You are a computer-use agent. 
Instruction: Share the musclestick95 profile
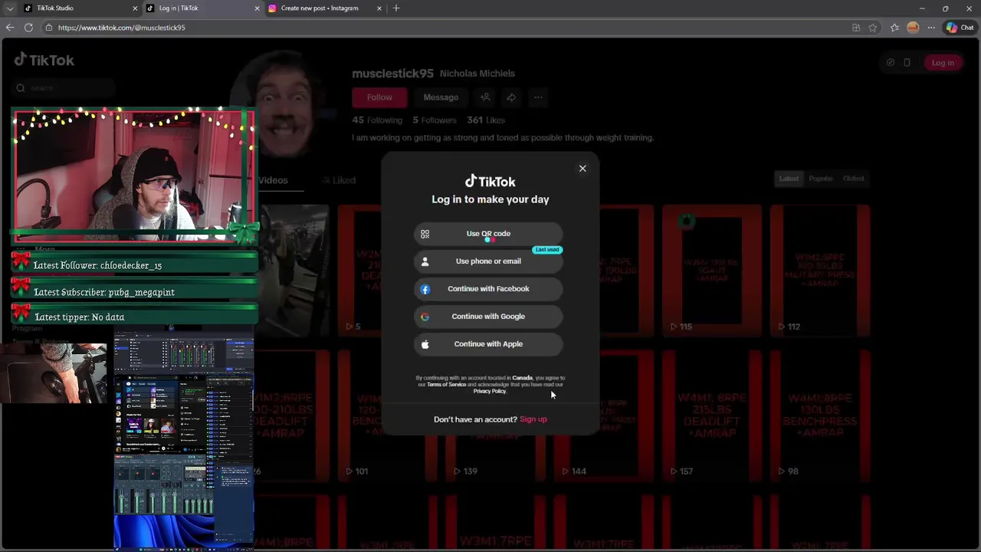(511, 97)
